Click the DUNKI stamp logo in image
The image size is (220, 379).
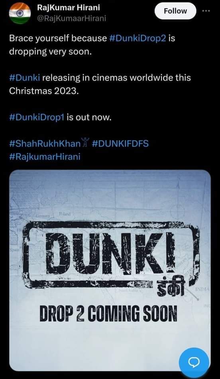112,255
